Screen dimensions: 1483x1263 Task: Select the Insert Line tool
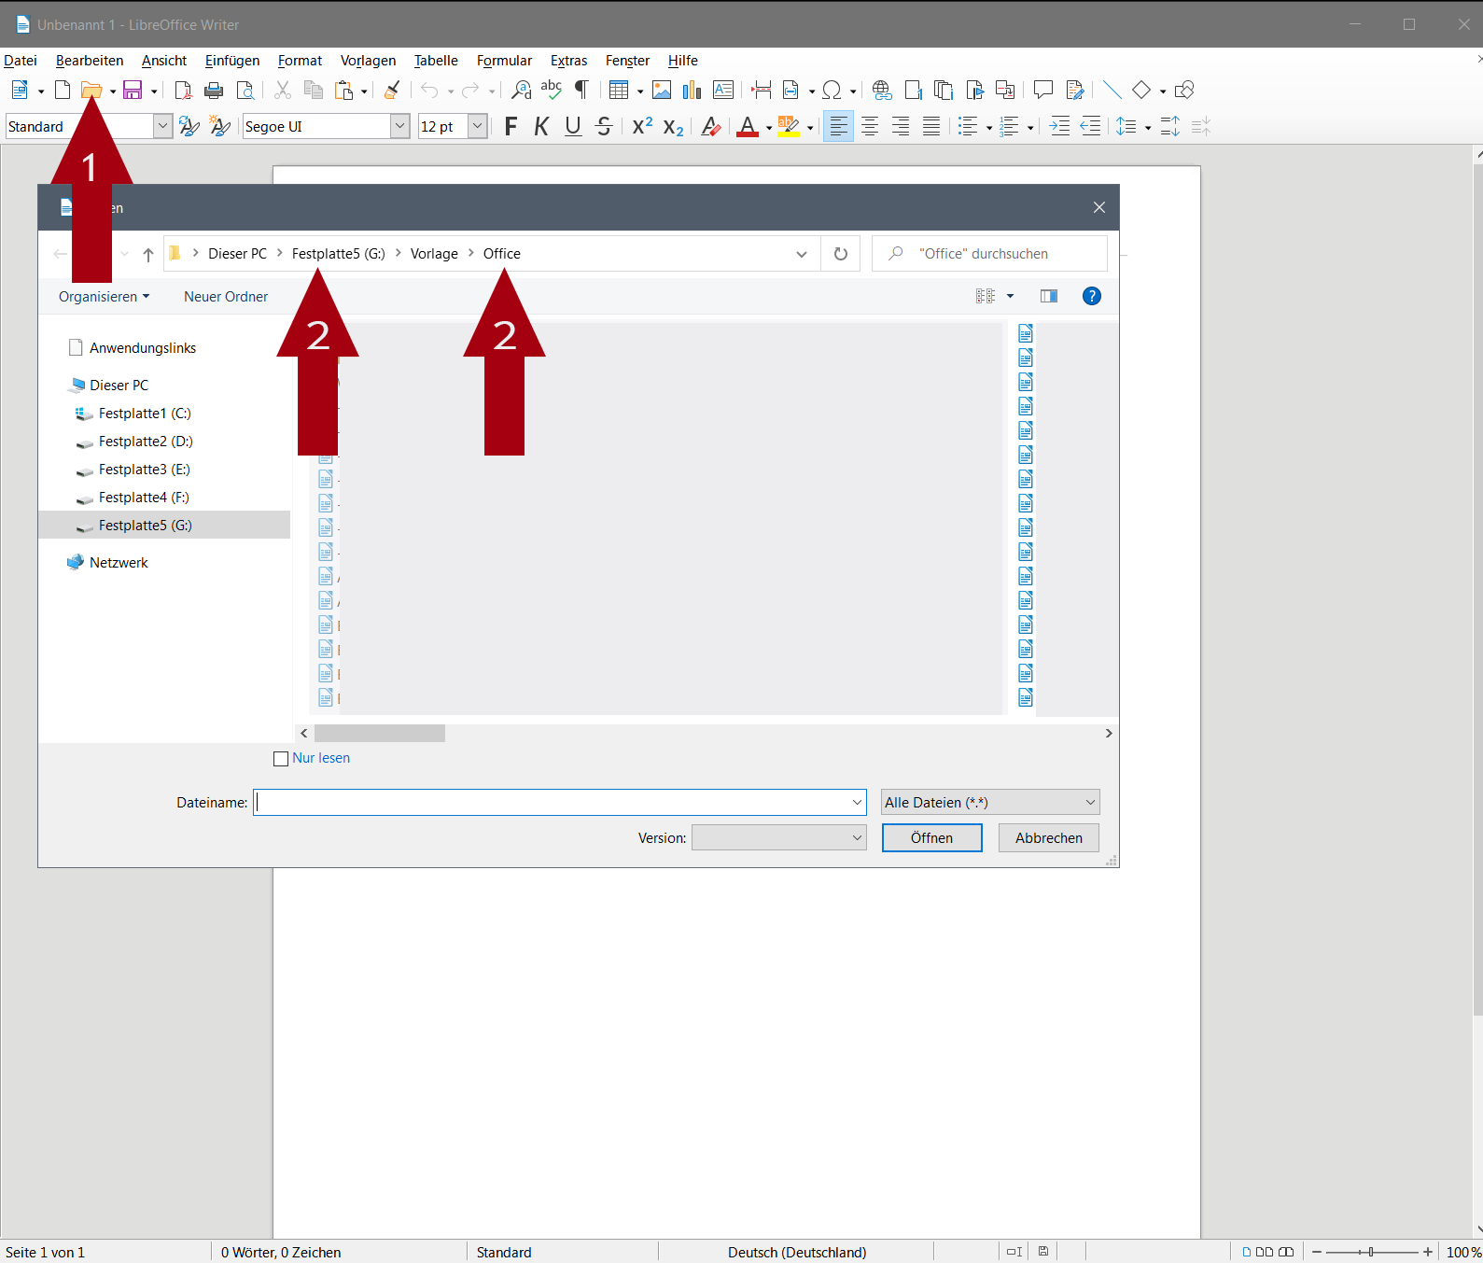(x=1112, y=90)
